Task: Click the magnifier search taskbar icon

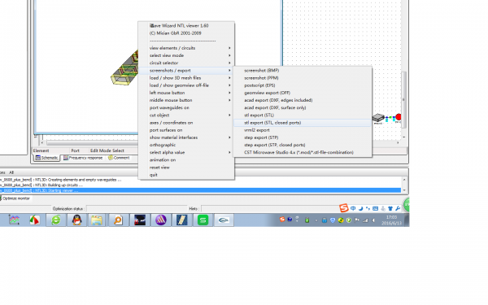Action: [x=118, y=220]
